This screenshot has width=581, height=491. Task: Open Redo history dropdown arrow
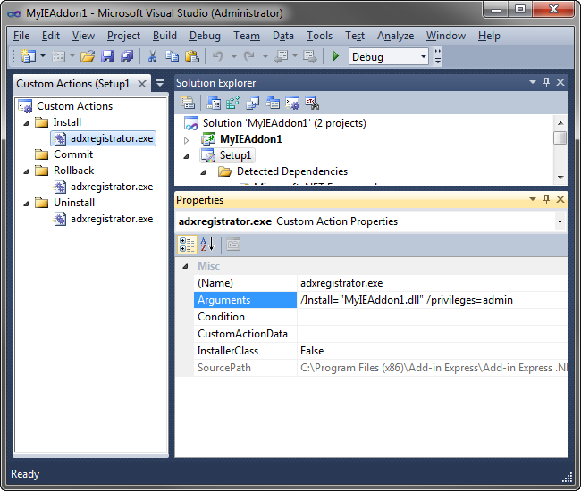coord(265,56)
